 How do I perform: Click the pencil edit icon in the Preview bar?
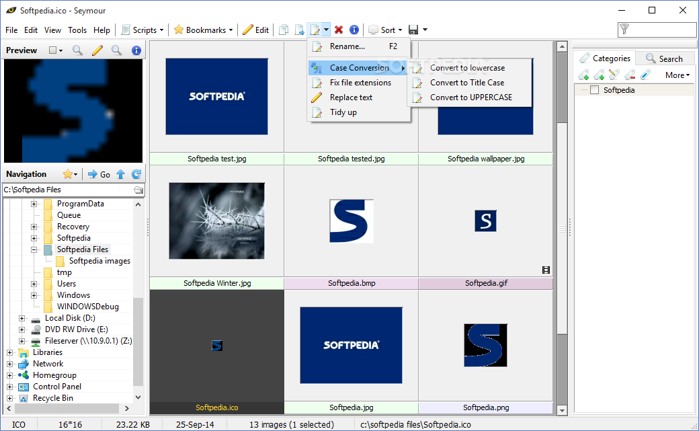coord(97,50)
